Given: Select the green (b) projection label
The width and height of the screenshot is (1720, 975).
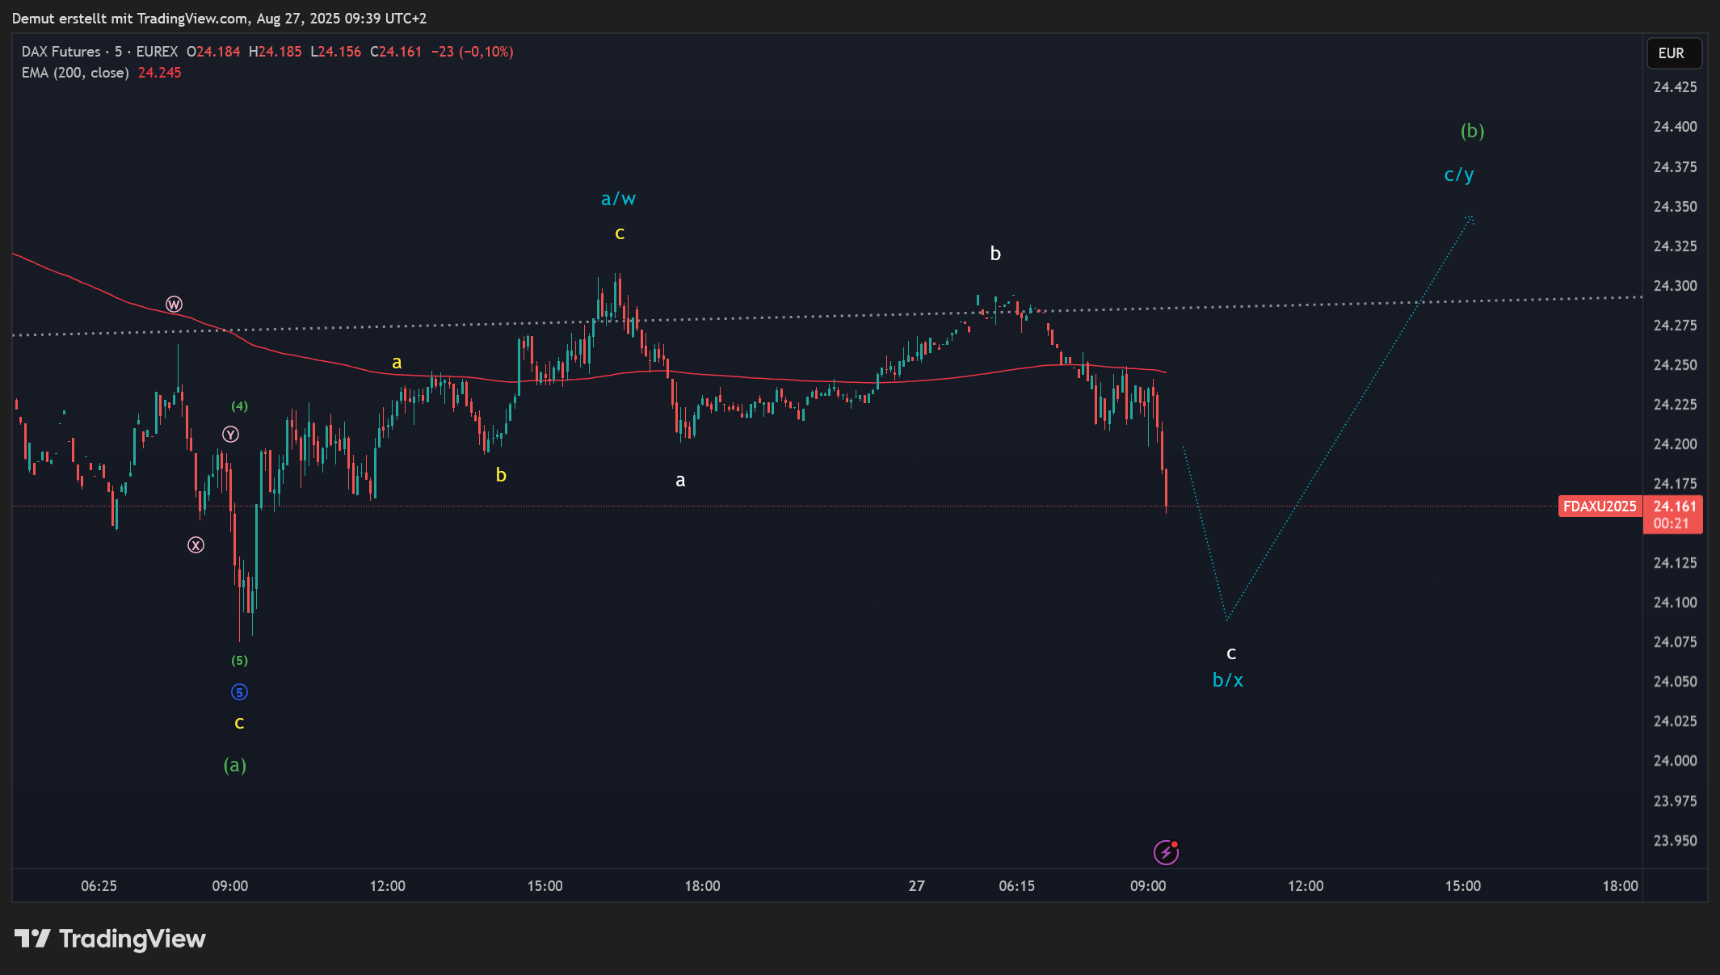Looking at the screenshot, I should click(x=1472, y=131).
